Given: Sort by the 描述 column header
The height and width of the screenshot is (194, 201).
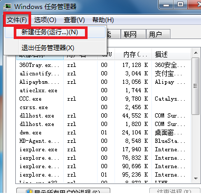Looking at the screenshot, I should point(171,54).
